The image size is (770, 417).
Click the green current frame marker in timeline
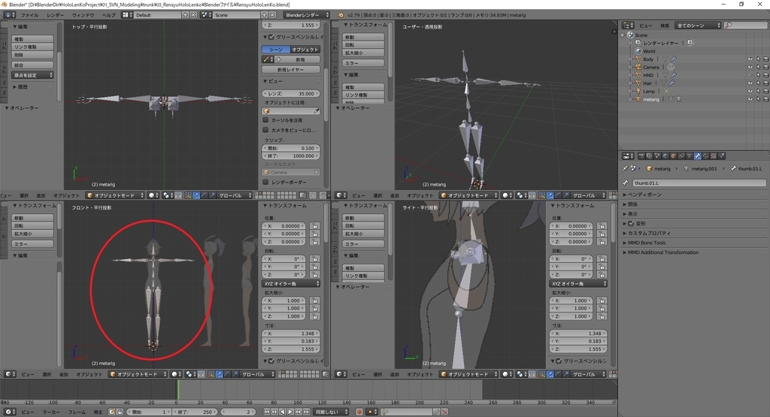[177, 390]
